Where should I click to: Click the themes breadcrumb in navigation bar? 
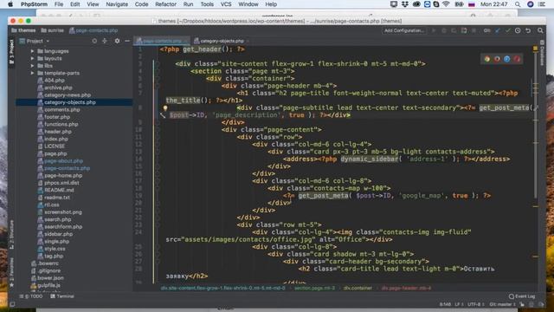coord(23,31)
